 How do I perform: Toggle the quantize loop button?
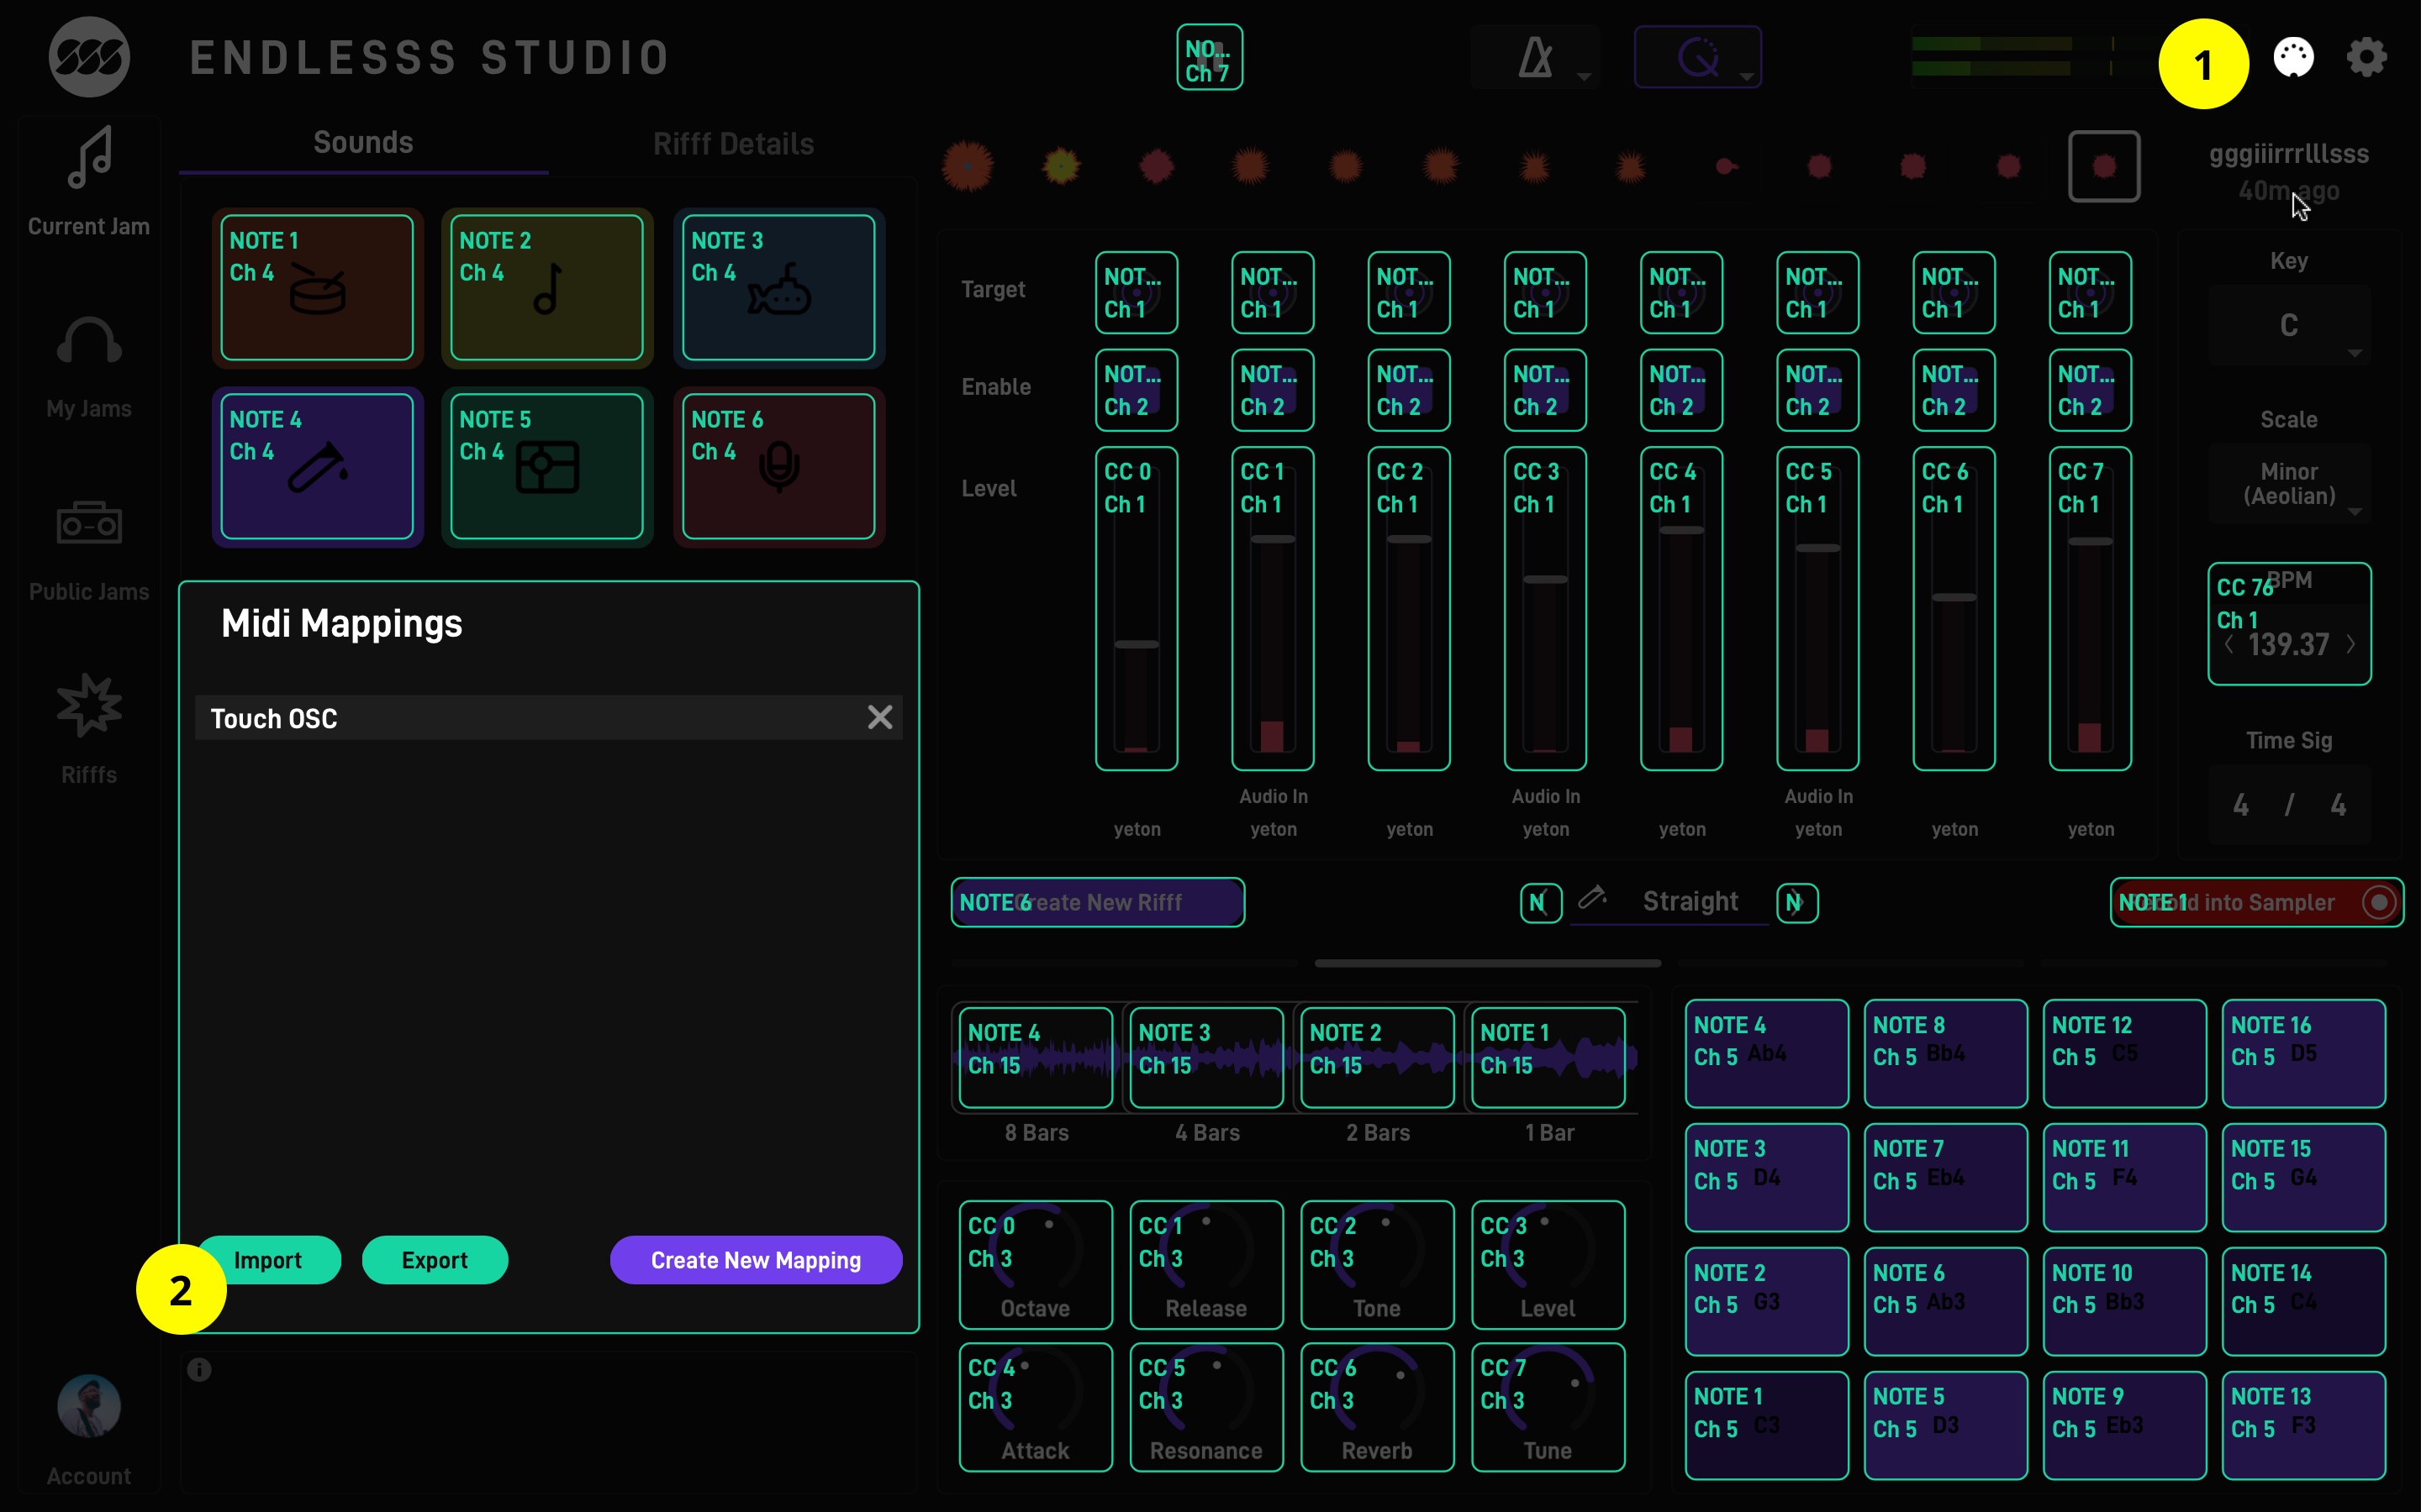click(x=1698, y=57)
